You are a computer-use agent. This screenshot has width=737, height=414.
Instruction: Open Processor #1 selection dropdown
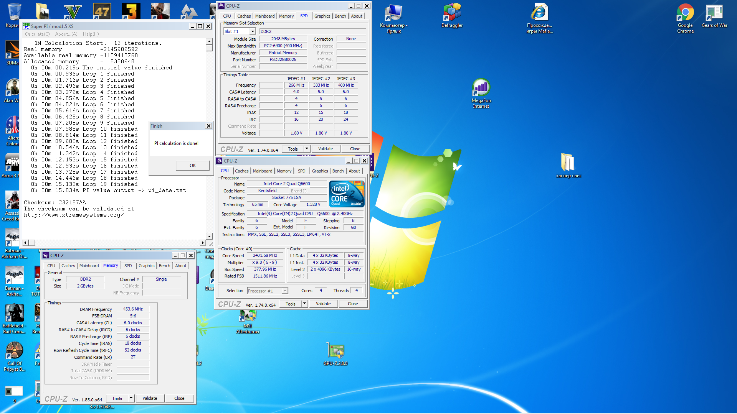point(267,291)
